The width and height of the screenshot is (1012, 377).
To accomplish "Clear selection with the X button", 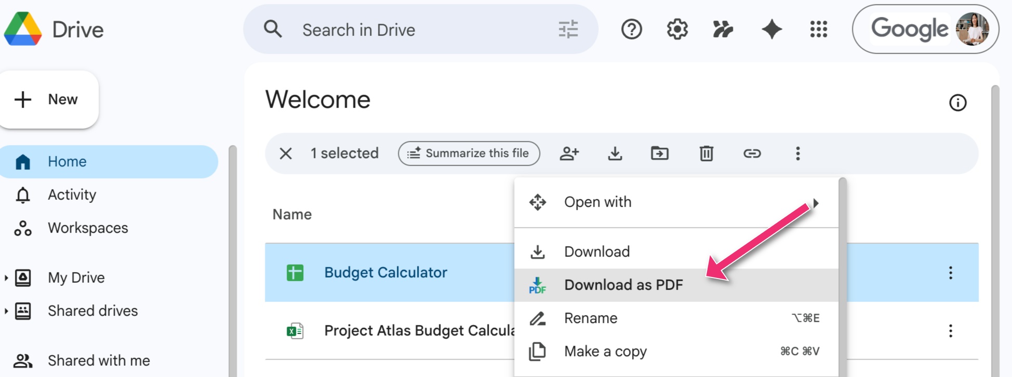I will click(x=285, y=153).
